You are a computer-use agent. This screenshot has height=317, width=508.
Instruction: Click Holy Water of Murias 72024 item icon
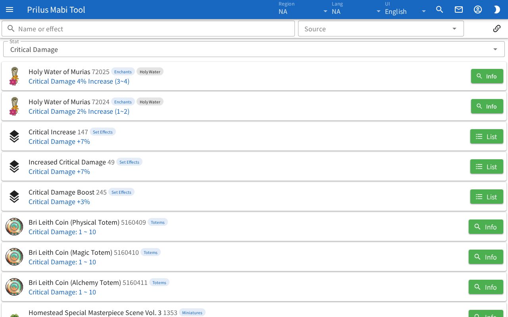pos(14,106)
